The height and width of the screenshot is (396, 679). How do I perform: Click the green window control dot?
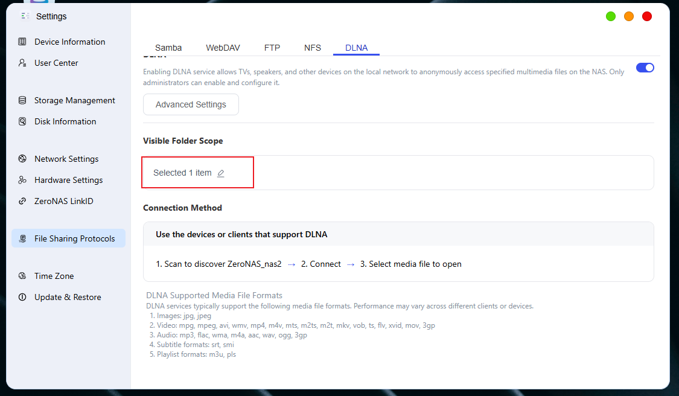pyautogui.click(x=611, y=16)
